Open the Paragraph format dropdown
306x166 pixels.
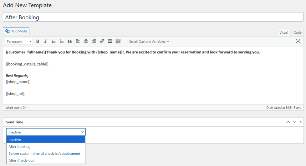pos(19,41)
